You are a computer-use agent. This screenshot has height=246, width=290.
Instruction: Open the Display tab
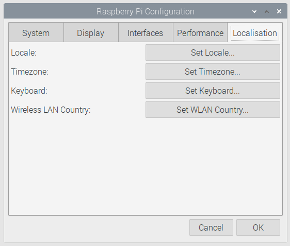coord(91,32)
